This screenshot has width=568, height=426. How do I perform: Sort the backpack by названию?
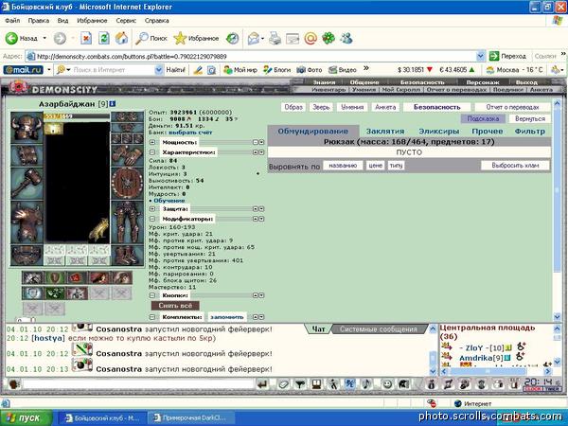tap(343, 166)
